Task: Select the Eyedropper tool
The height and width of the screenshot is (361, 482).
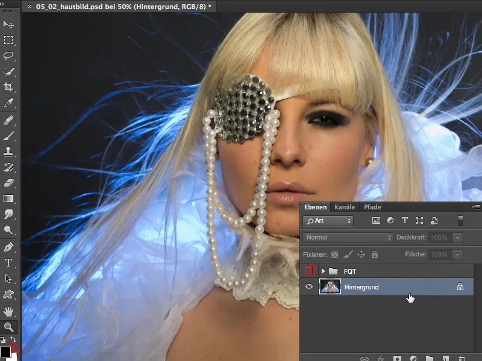Action: point(8,103)
